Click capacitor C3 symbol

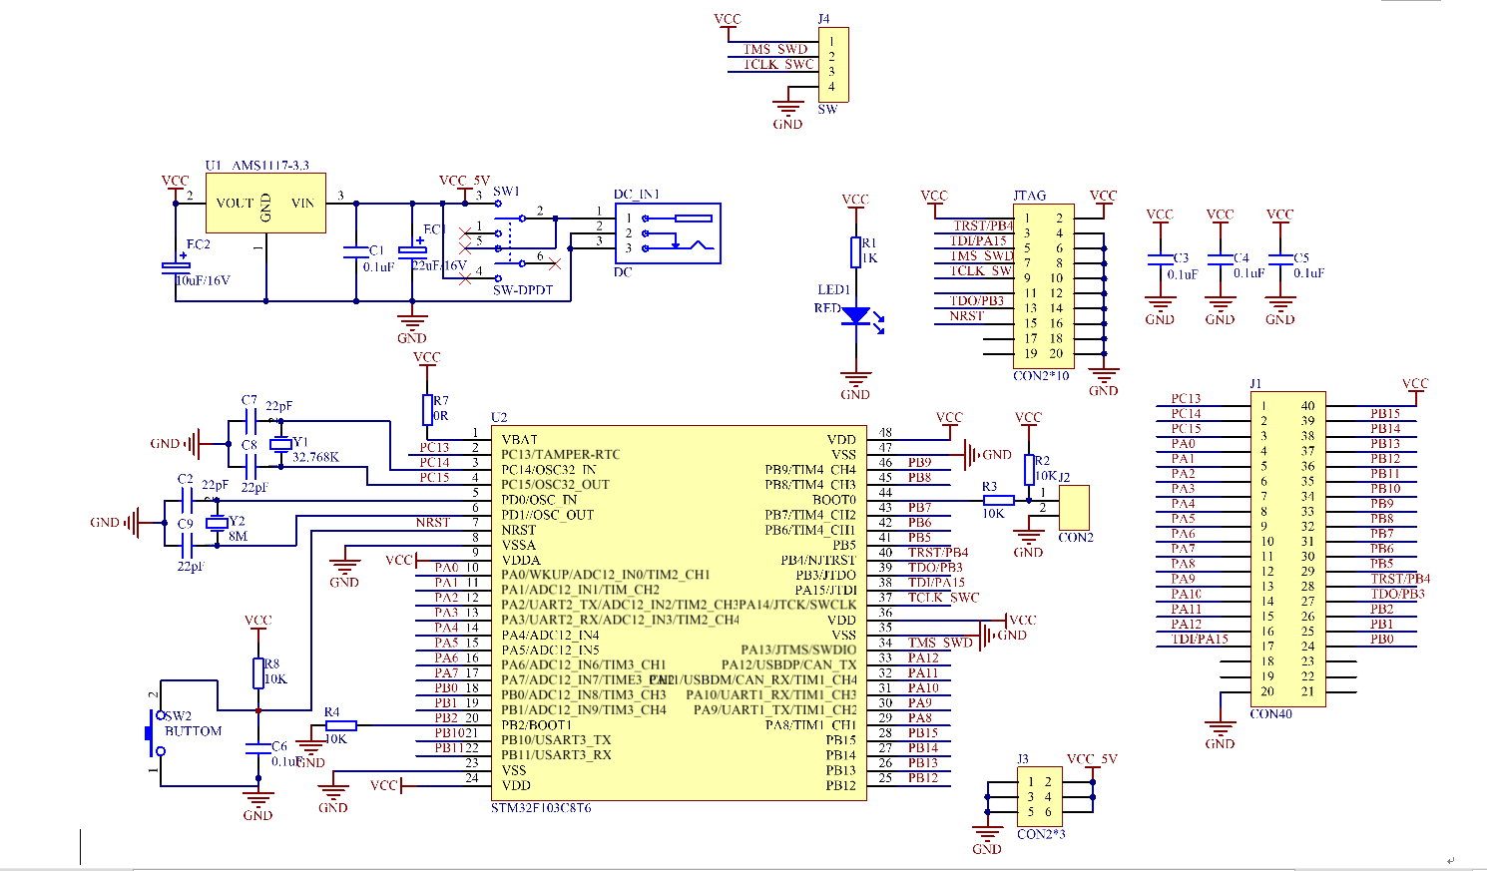1160,259
